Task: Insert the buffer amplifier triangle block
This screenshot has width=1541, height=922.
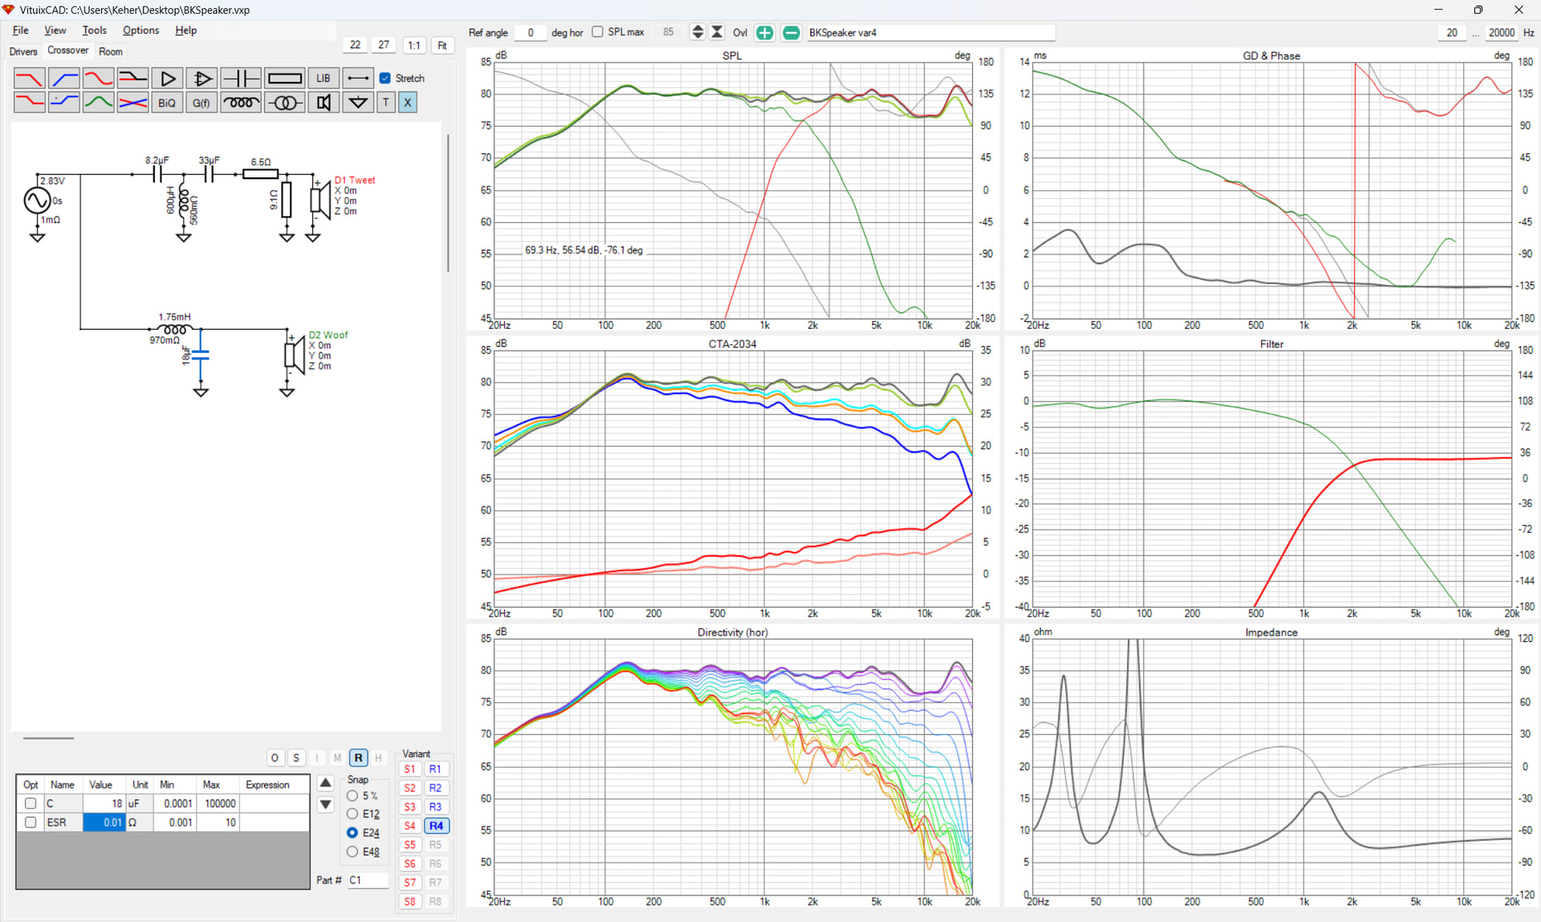Action: coord(167,78)
